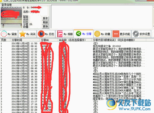Click the share content containing 这么多年了我还
The width and height of the screenshot is (154, 113).
[119, 93]
